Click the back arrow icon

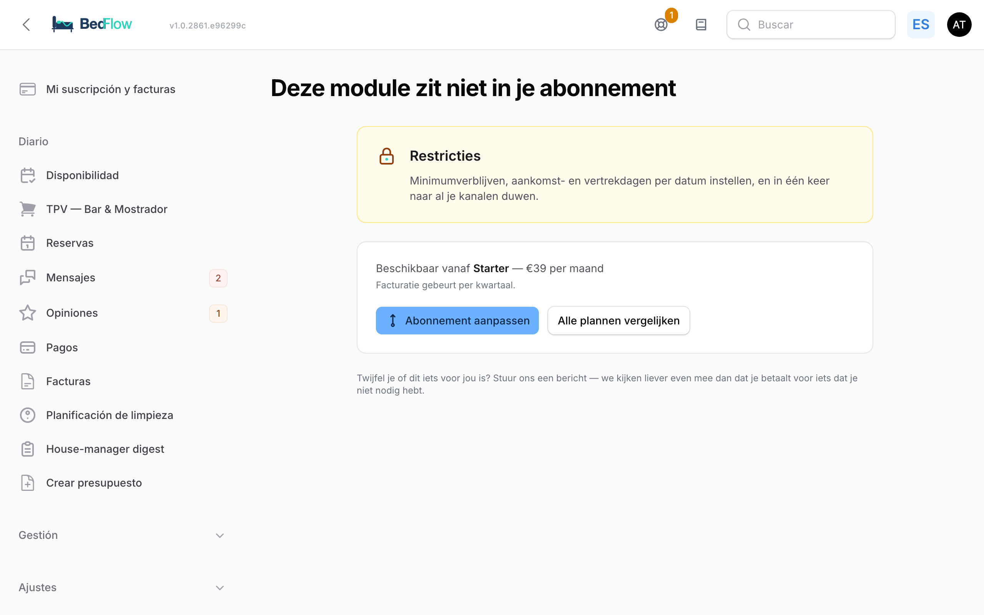pyautogui.click(x=27, y=25)
